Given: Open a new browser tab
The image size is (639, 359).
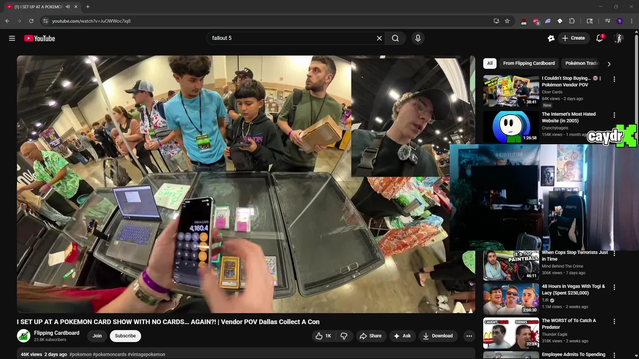Looking at the screenshot, I should [88, 6].
